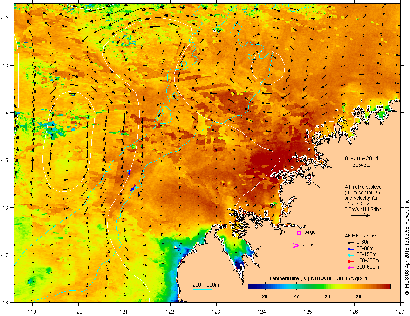Viewport: 410px width, 316px height.
Task: Click latitude axis label -13
Action: coord(5,66)
